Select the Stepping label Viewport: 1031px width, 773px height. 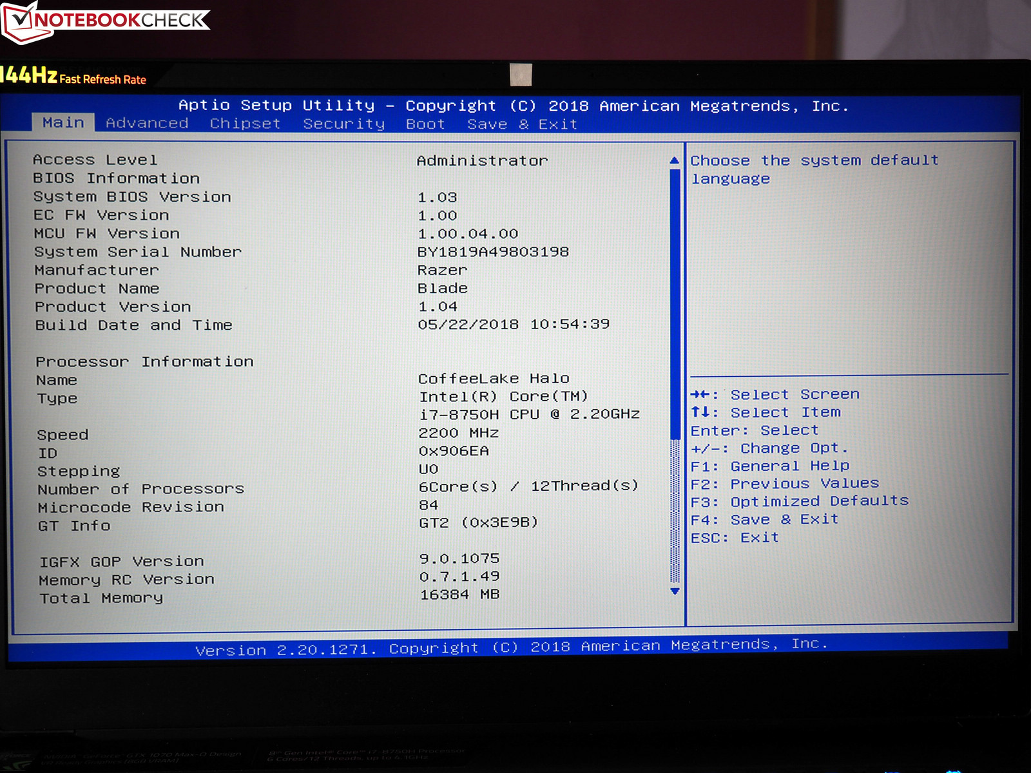pyautogui.click(x=79, y=472)
